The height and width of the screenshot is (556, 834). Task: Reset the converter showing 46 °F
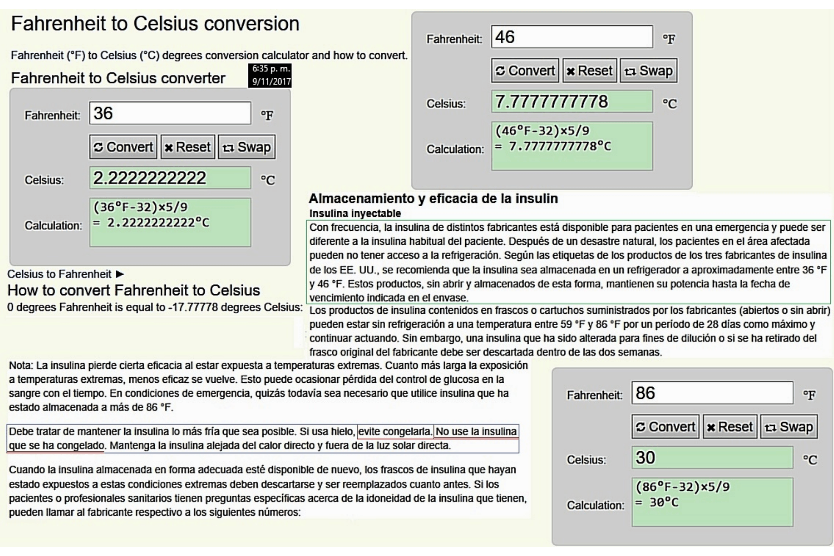(589, 70)
